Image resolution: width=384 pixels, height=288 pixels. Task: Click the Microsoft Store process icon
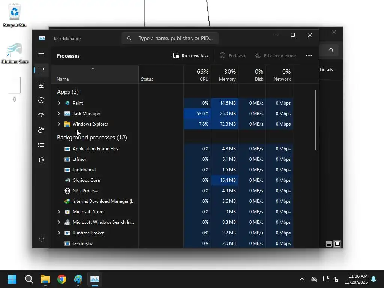tap(67, 212)
